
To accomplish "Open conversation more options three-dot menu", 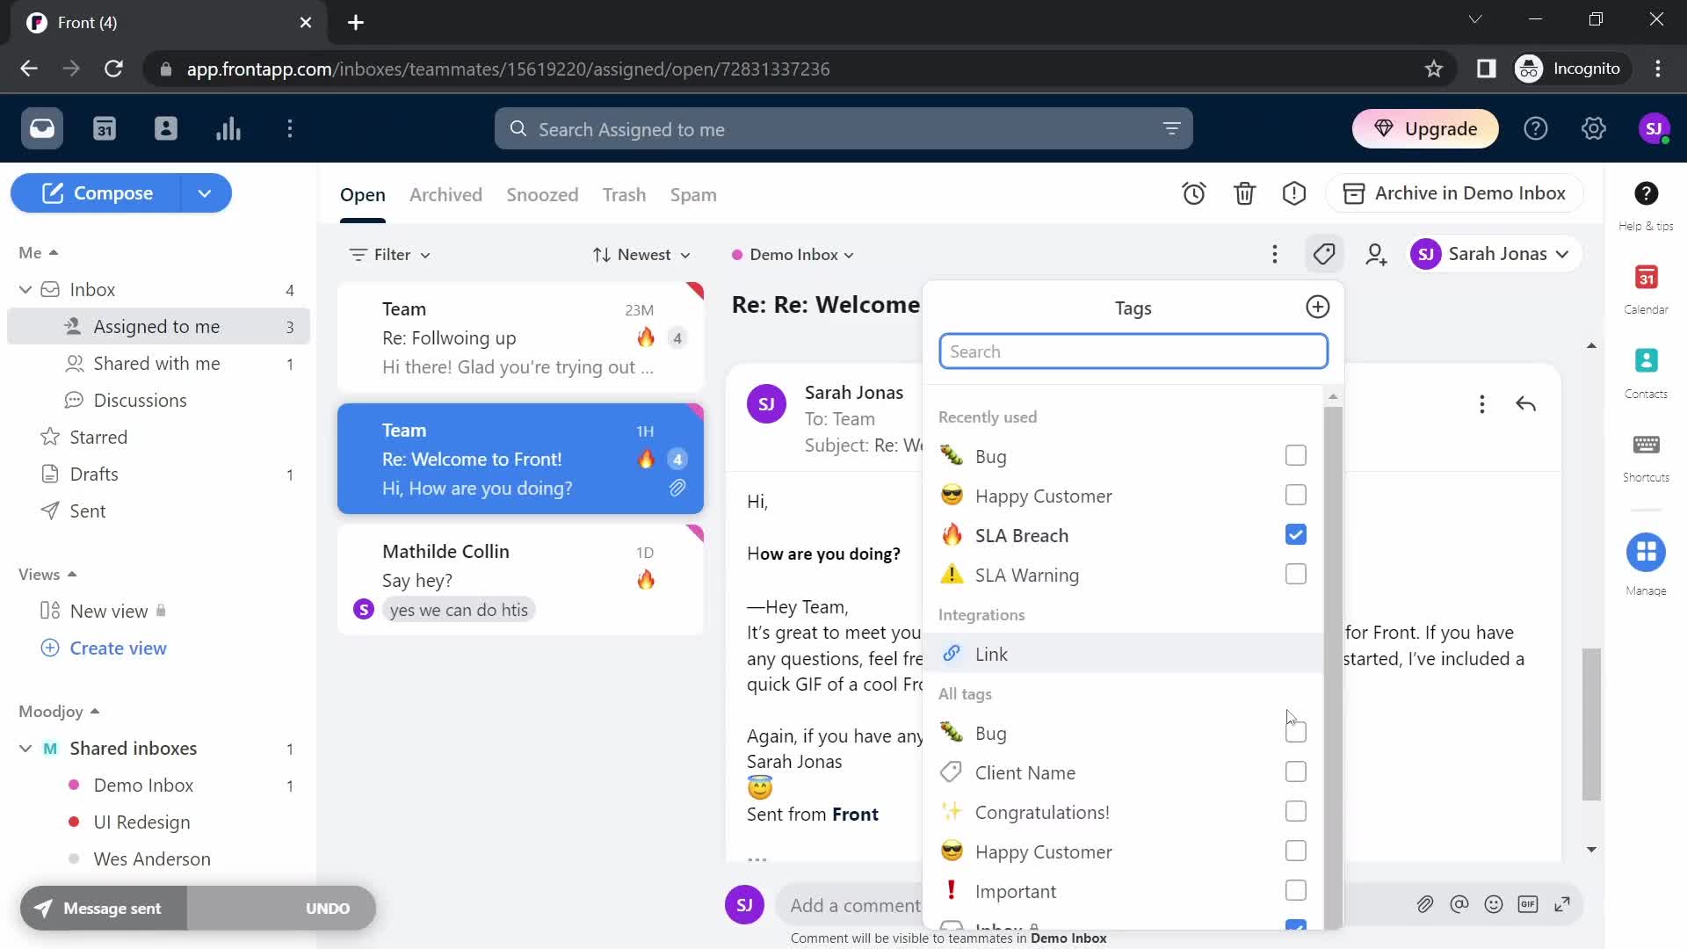I will (1275, 255).
